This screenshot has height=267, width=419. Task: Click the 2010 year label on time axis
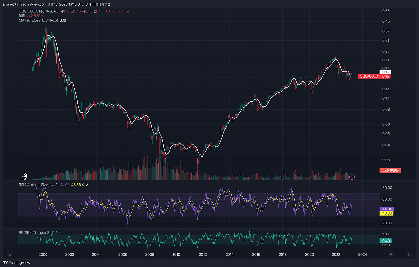[x=176, y=254]
